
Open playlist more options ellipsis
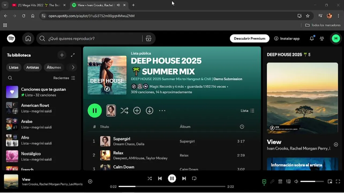(162, 111)
